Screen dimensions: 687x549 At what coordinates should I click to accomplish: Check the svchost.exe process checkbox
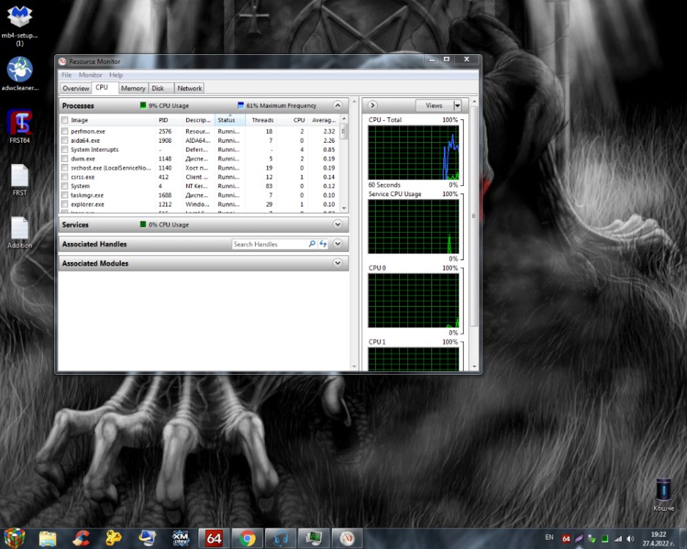65,168
